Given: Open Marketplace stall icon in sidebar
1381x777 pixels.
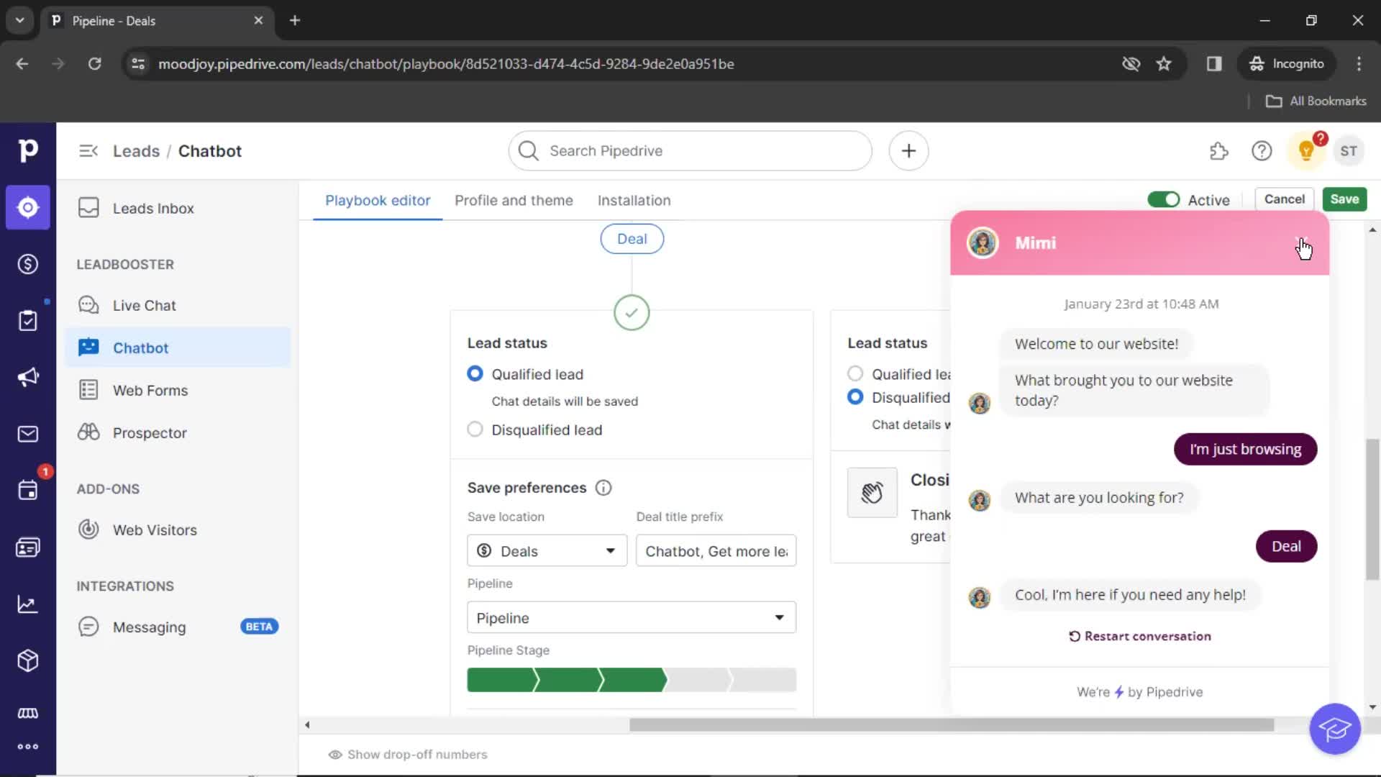Looking at the screenshot, I should click(27, 713).
